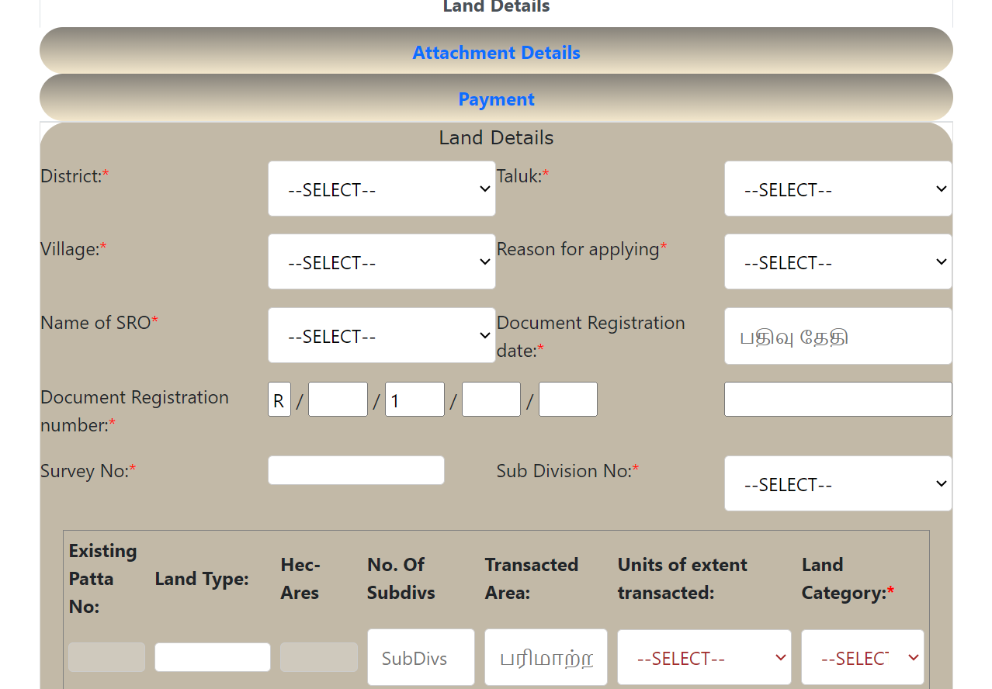Open the Units of extent transacted dropdown
The height and width of the screenshot is (689, 992).
coord(703,657)
